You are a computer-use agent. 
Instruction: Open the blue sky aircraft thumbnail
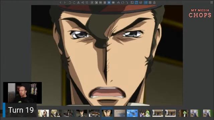132,113
